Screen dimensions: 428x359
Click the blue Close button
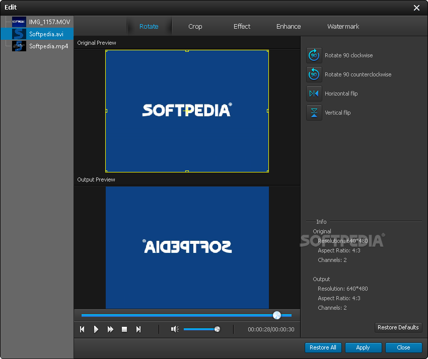[x=403, y=347]
